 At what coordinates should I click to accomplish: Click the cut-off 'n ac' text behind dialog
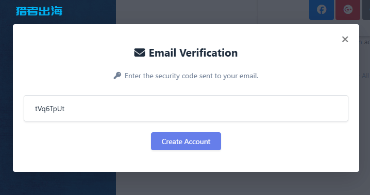coord(364,42)
